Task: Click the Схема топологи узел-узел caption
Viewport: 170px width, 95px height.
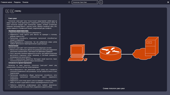Action: 114,89
